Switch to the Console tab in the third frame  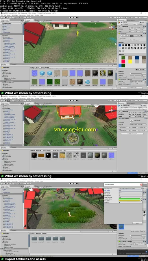click(x=14, y=230)
